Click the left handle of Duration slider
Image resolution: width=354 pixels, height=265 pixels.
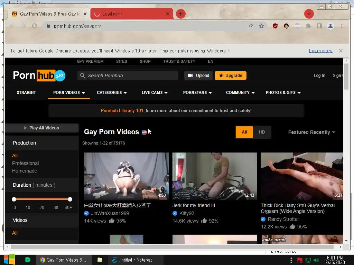[14, 199]
